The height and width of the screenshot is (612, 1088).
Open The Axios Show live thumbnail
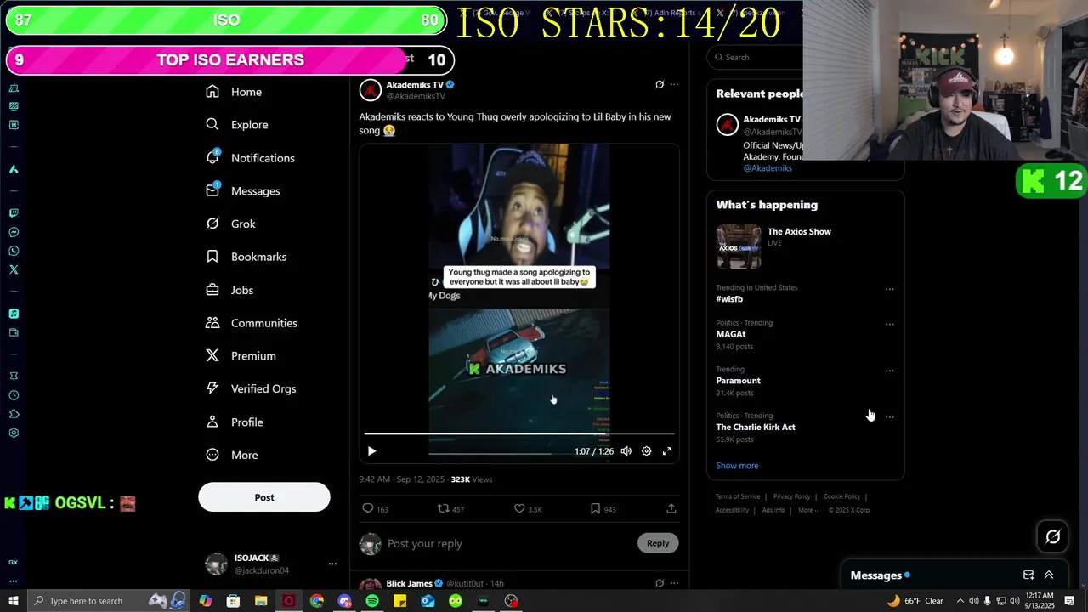click(x=739, y=246)
